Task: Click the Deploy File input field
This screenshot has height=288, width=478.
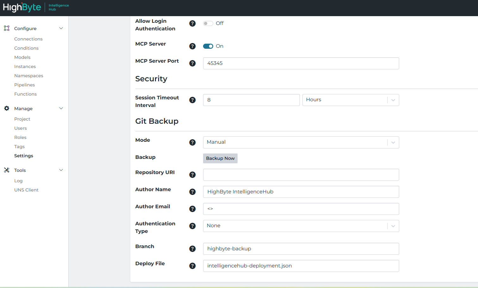Action: (x=301, y=266)
